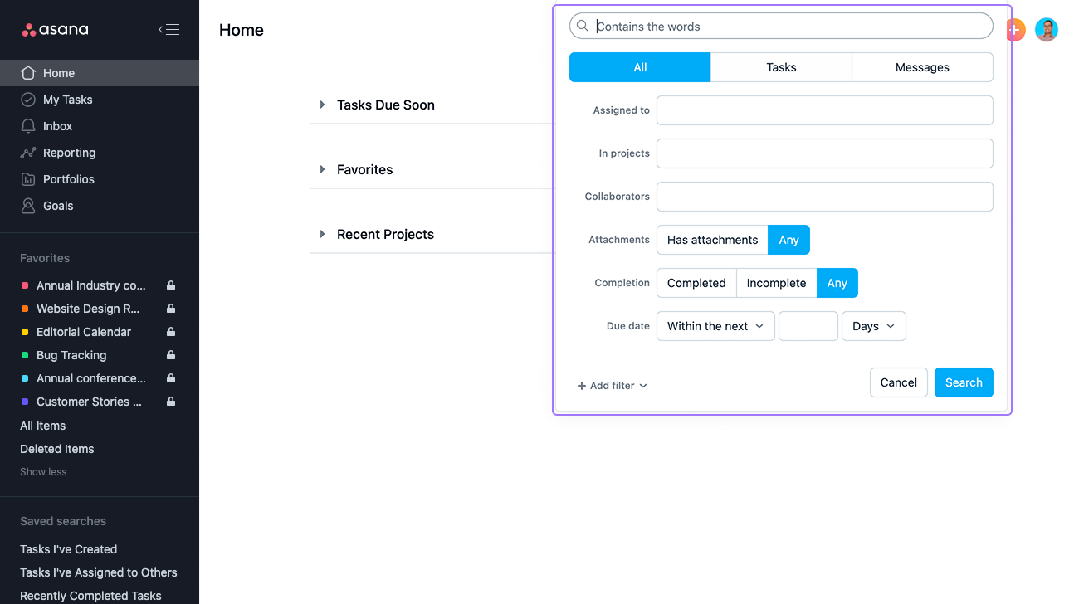Open Goals in the sidebar
Screen dimensions: 1079x604
click(100, 206)
